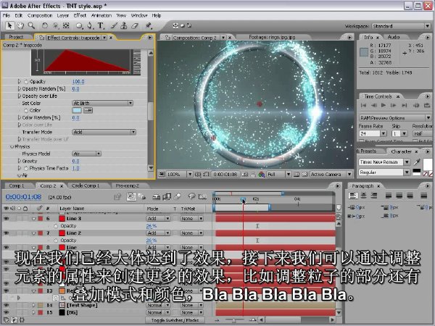Image resolution: width=435 pixels, height=326 pixels.
Task: Hide the [BG] layer
Action: pyautogui.click(x=6, y=312)
